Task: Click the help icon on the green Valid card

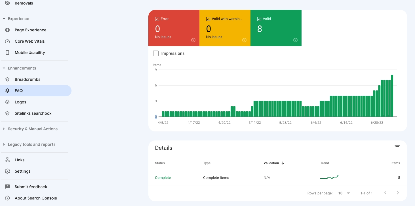Action: pyautogui.click(x=295, y=40)
